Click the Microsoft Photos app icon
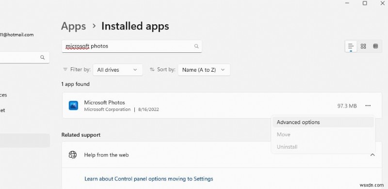Image resolution: width=388 pixels, height=189 pixels. (74, 106)
